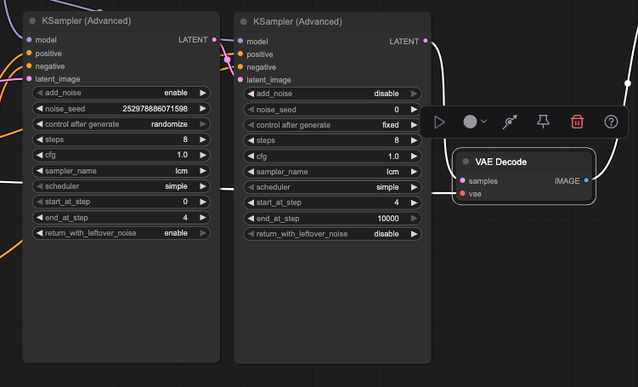Screen dimensions: 638x387
Task: Decrease steps with left arrow on left KSampler
Action: 39,139
